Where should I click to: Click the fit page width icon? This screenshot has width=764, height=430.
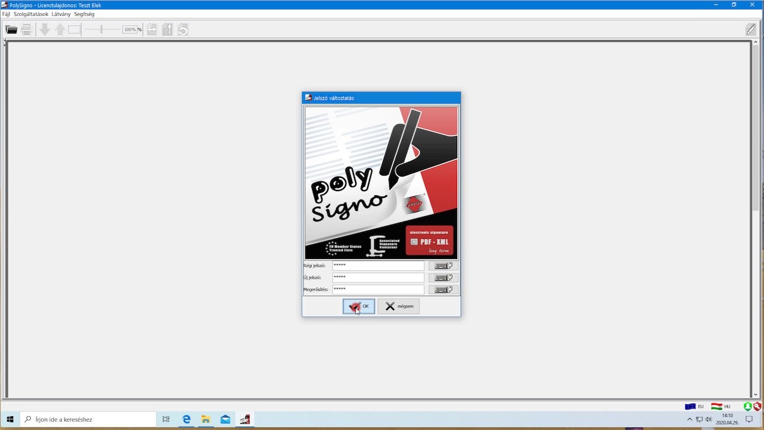[x=152, y=29]
